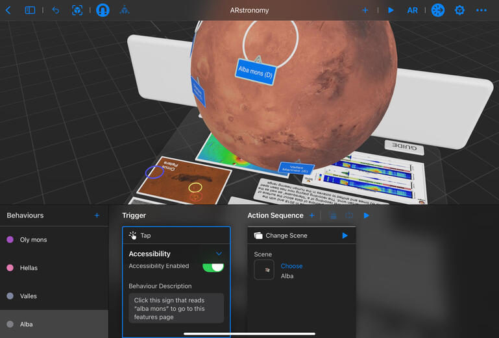This screenshot has width=499, height=338.
Task: Toggle the behaviours panel icon
Action: point(438,10)
